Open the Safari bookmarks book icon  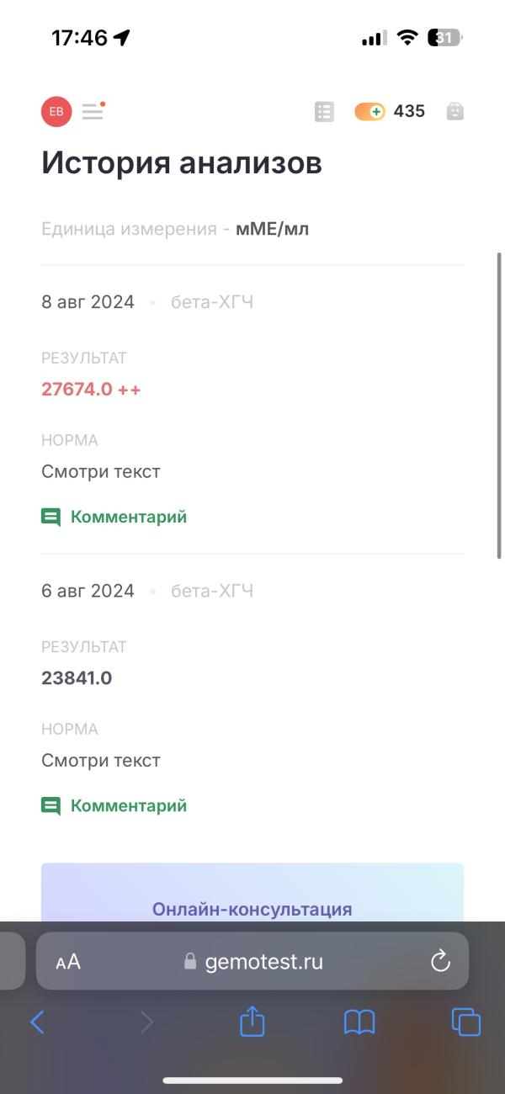pyautogui.click(x=359, y=1022)
